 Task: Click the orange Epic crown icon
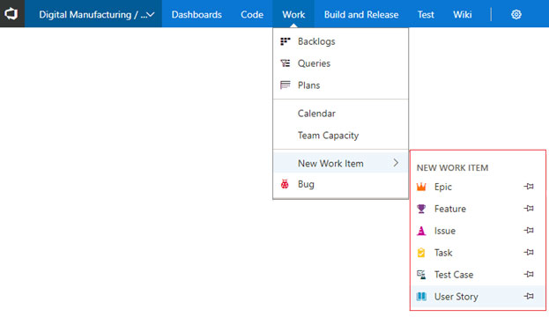point(421,187)
